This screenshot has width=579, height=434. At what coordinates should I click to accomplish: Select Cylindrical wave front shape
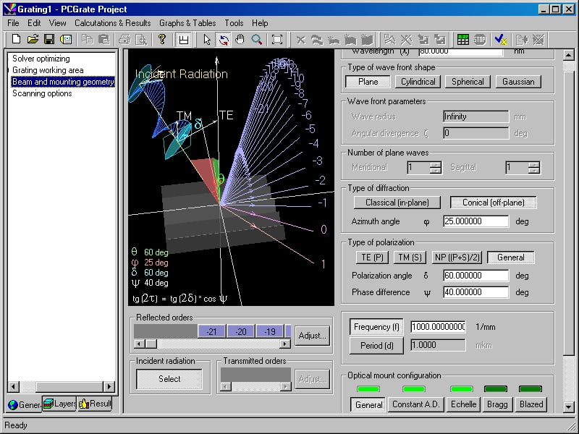418,82
